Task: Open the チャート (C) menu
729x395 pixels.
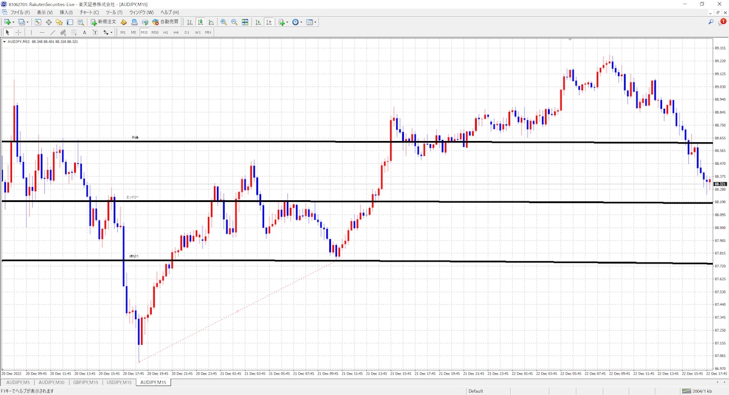Action: tap(89, 12)
